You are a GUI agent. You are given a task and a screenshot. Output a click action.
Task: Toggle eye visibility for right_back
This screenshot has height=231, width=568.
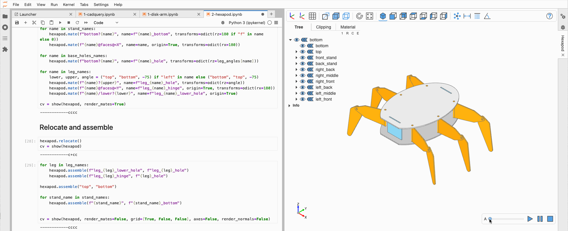click(x=303, y=69)
